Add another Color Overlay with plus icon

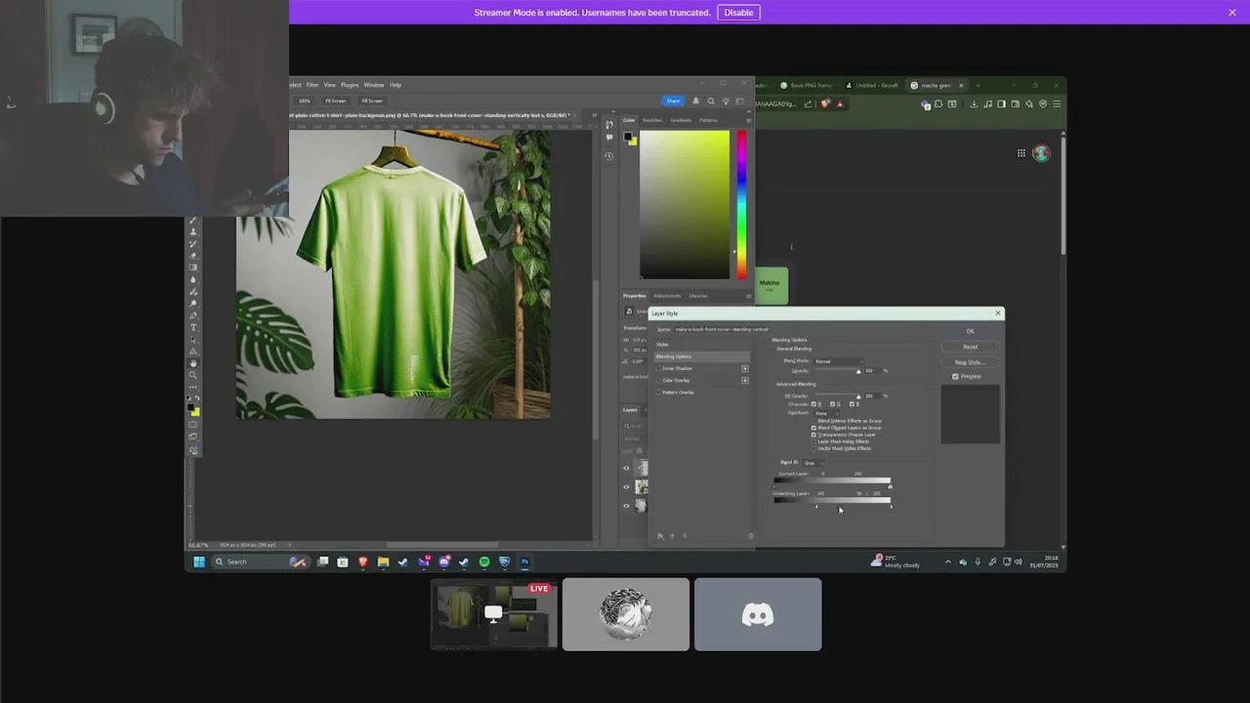coord(745,380)
